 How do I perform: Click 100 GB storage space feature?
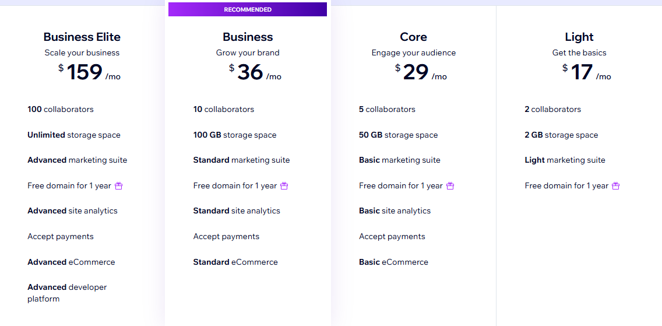235,135
